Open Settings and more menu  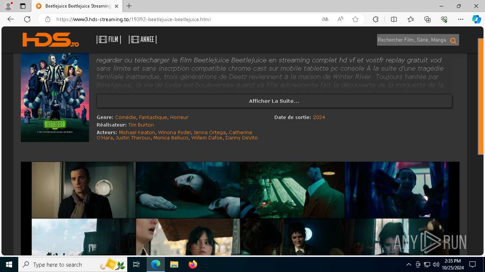pyautogui.click(x=461, y=19)
